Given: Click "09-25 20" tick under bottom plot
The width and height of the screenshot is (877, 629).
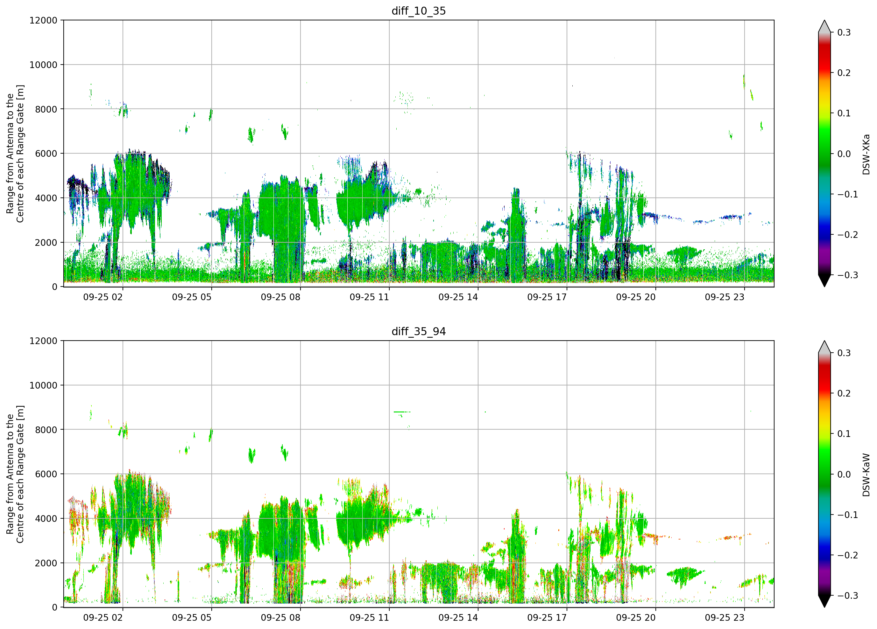Looking at the screenshot, I should click(x=636, y=618).
